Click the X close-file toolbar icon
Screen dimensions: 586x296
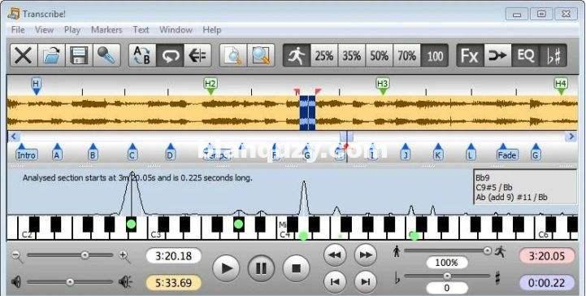click(24, 55)
